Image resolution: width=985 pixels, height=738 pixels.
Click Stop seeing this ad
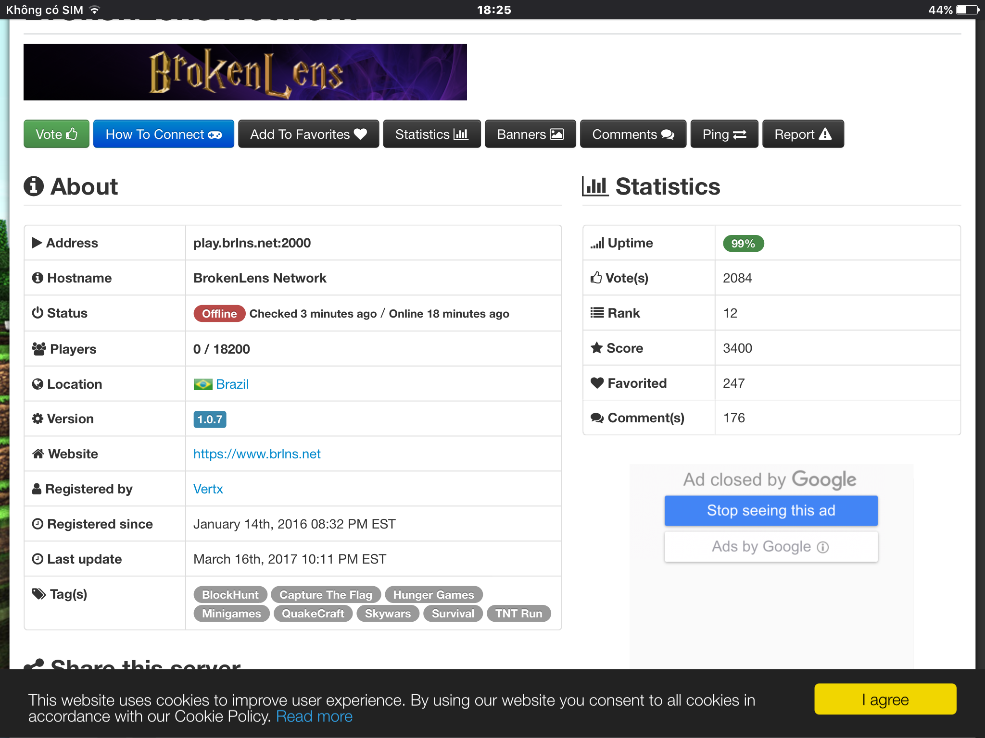tap(771, 510)
